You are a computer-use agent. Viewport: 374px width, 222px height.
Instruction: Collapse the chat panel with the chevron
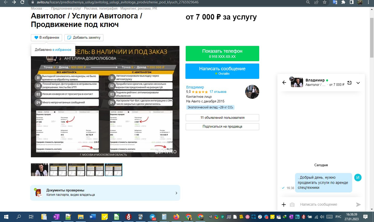click(358, 83)
